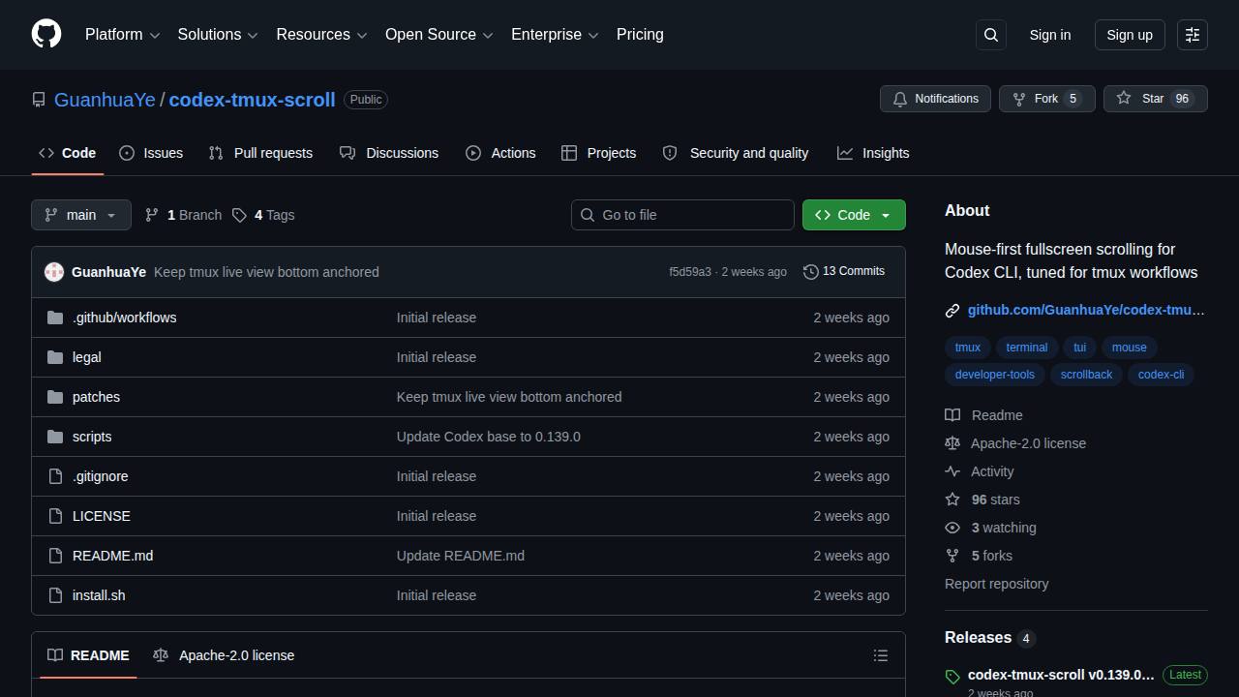Viewport: 1239px width, 697px height.
Task: Click the GitHub logo icon
Action: click(x=46, y=34)
